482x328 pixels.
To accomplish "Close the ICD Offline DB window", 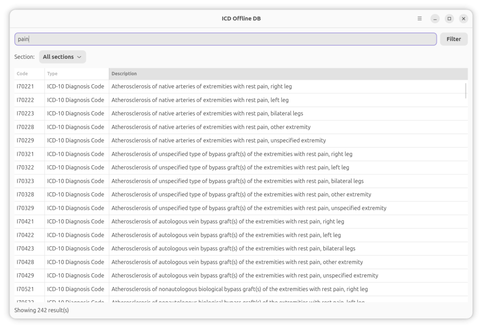I will (x=464, y=19).
